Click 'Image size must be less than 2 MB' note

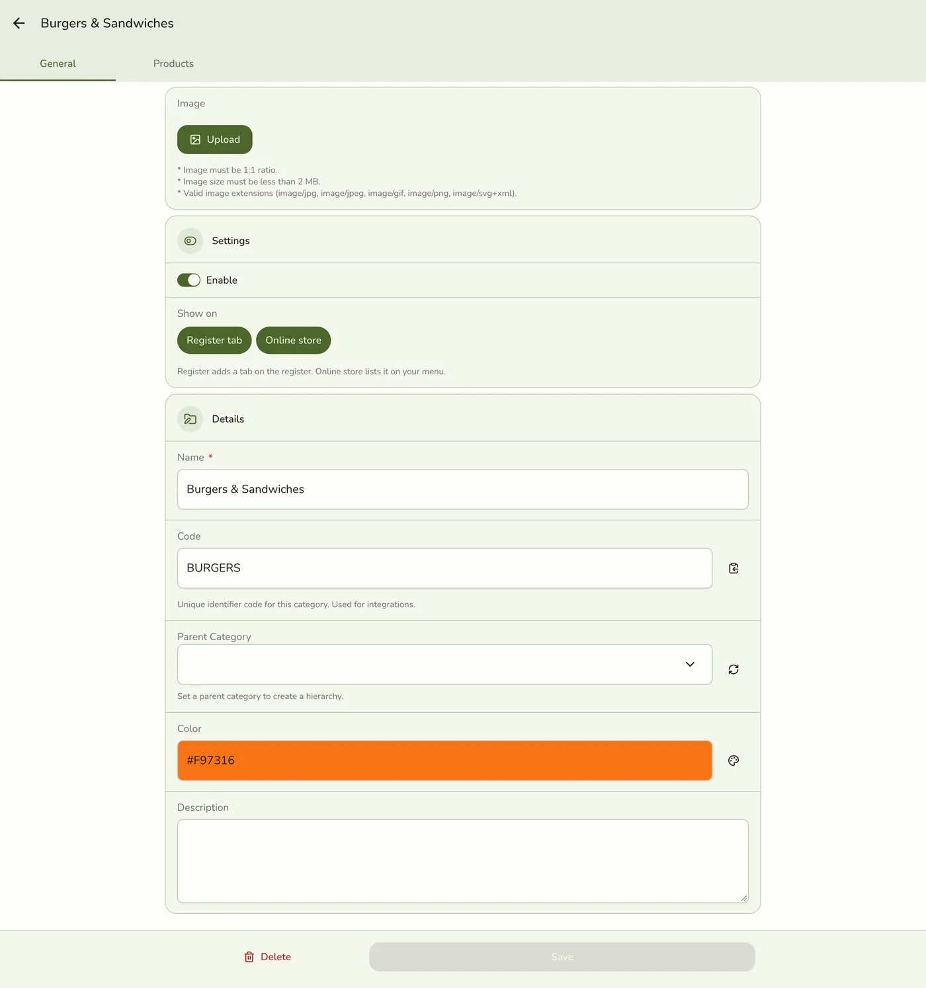[249, 182]
